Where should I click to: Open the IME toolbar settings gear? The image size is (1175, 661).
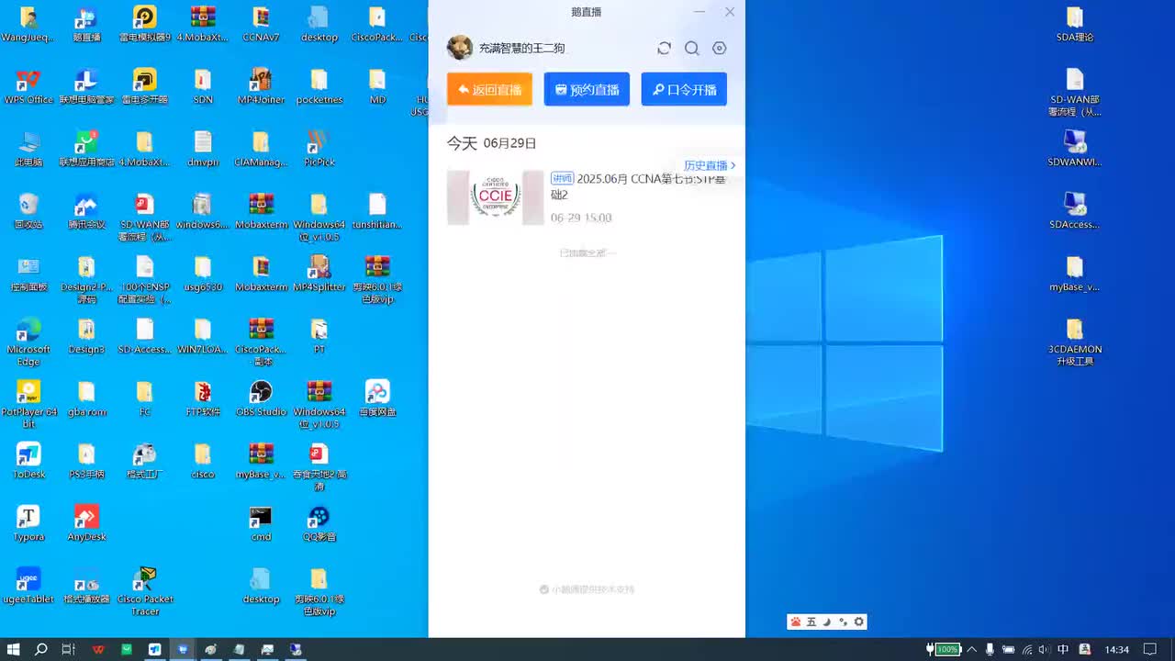click(859, 622)
